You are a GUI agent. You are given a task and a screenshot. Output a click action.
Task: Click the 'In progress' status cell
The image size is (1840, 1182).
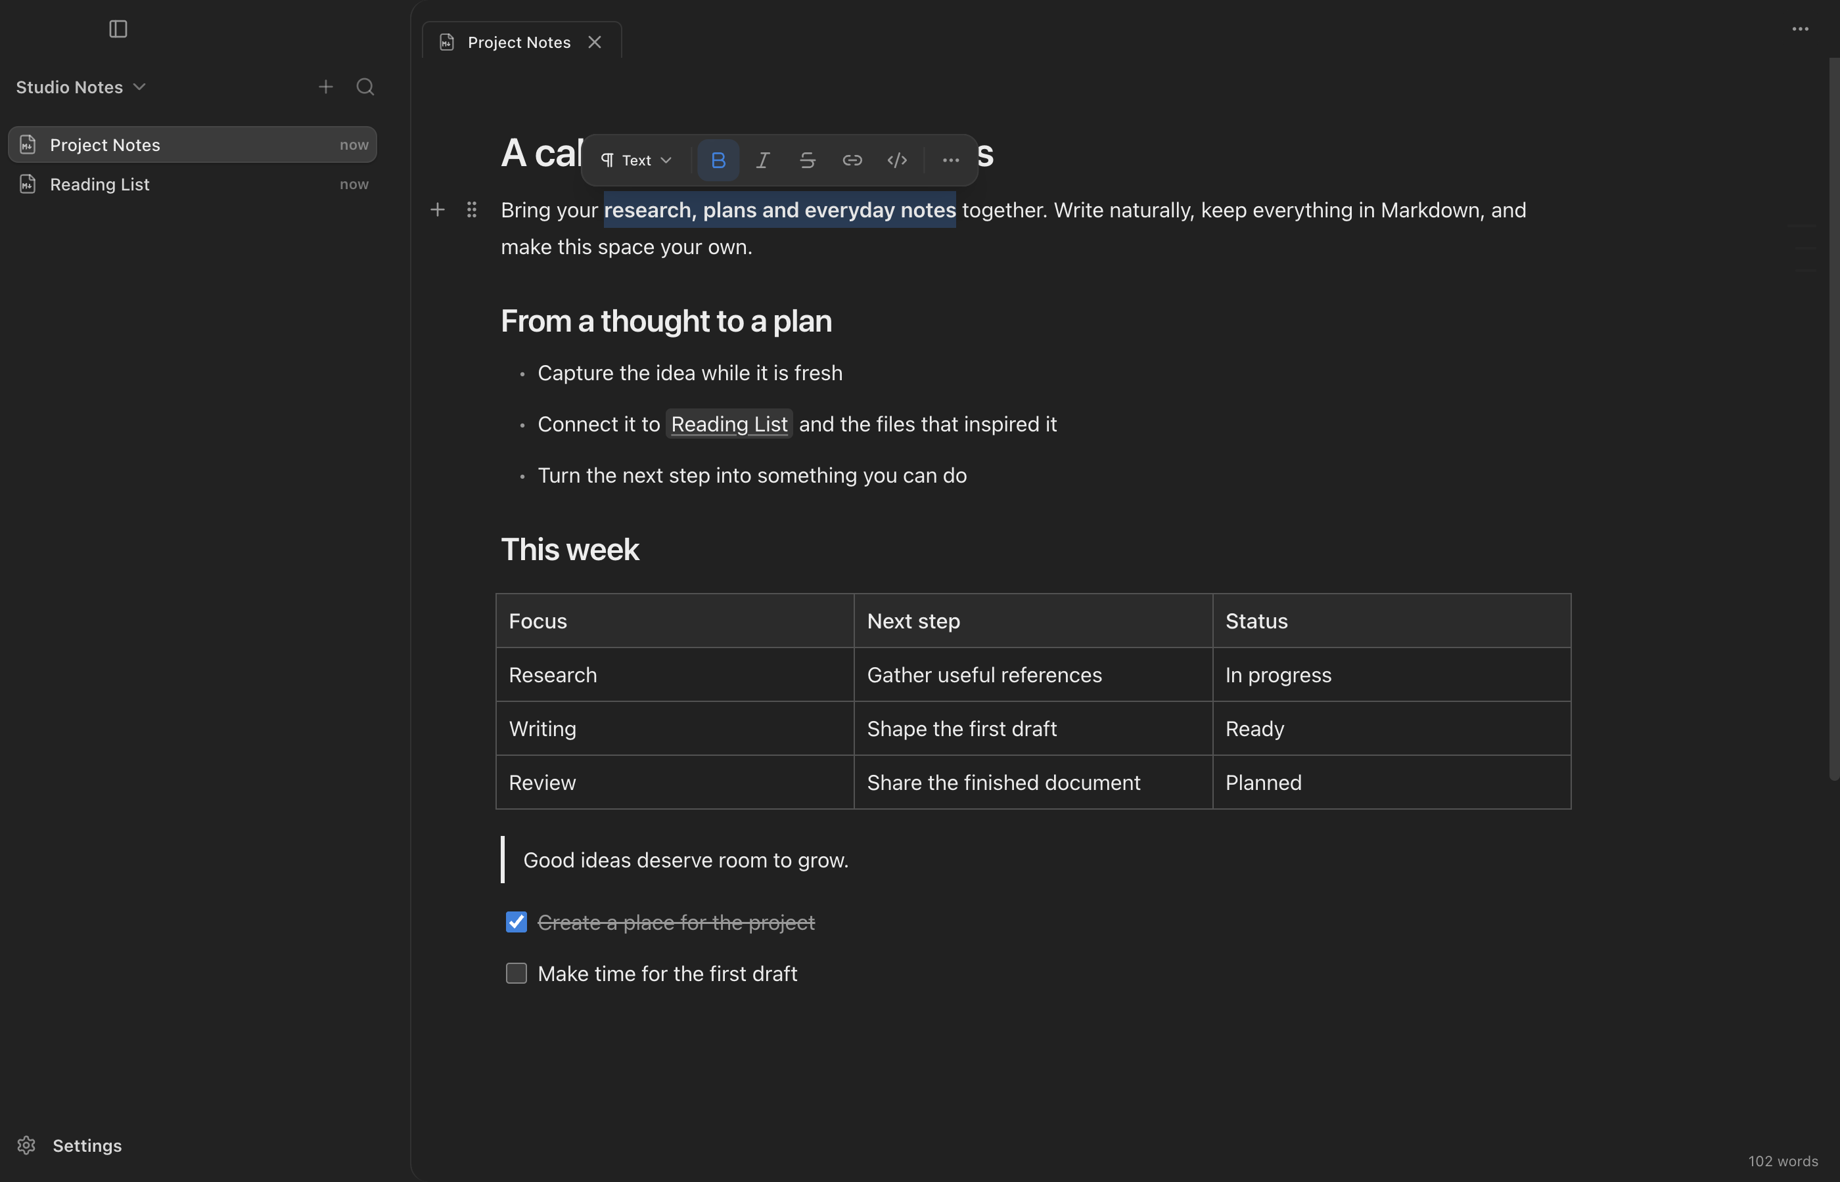pyautogui.click(x=1392, y=674)
